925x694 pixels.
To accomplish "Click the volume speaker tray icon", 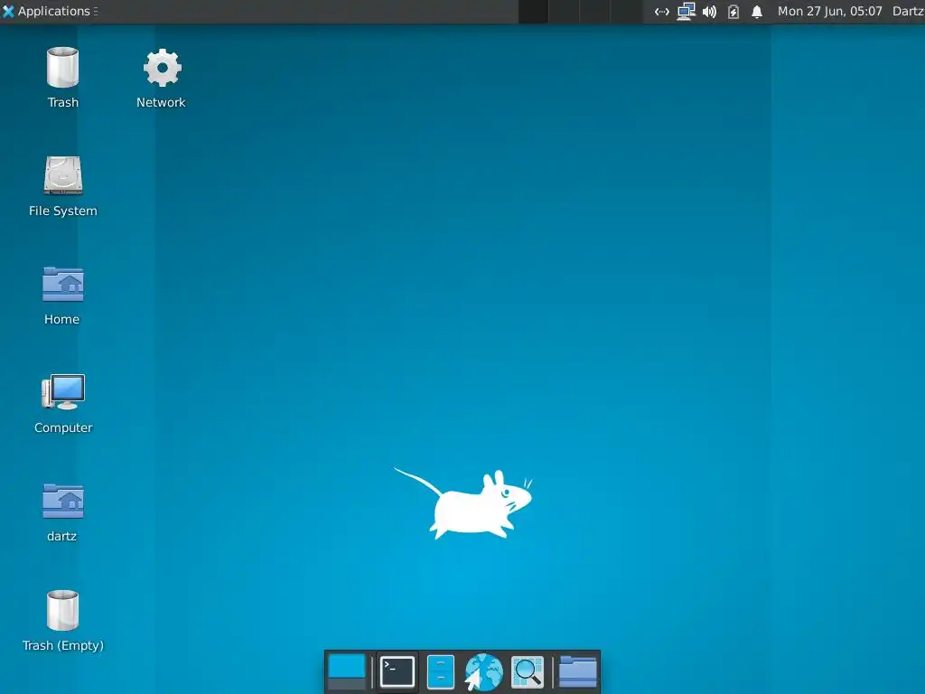I will click(710, 11).
